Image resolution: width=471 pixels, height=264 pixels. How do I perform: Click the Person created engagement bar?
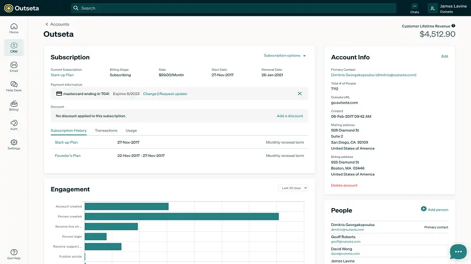click(182, 216)
